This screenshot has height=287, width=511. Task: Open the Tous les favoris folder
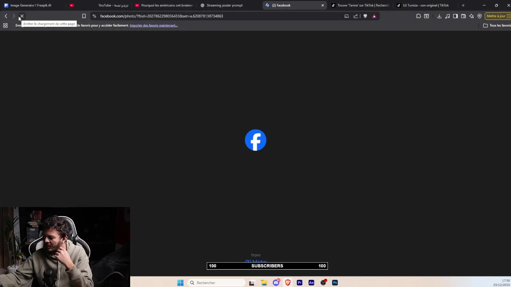click(x=497, y=25)
